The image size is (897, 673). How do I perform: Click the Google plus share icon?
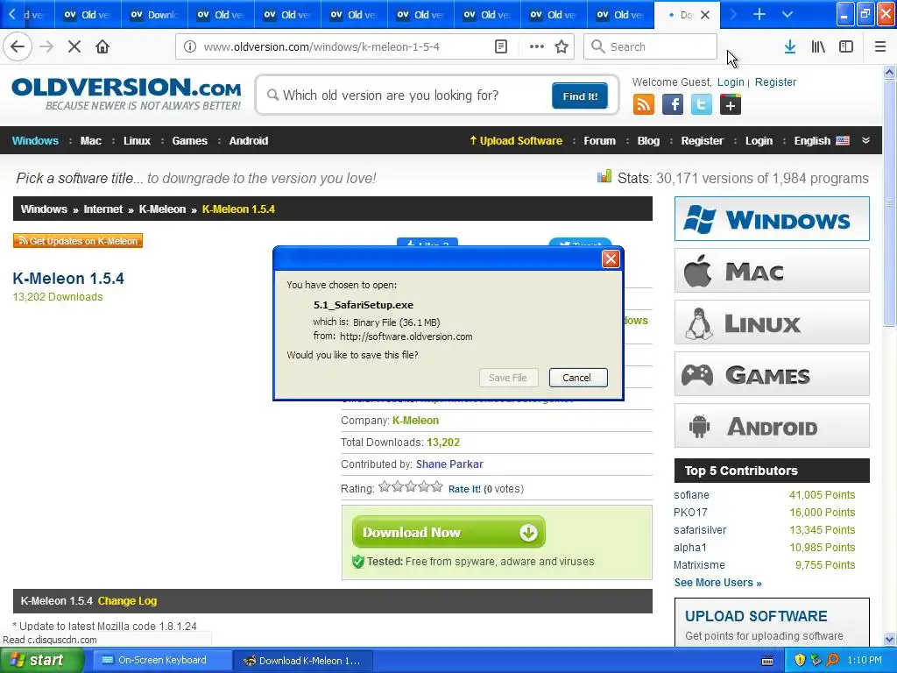point(731,105)
